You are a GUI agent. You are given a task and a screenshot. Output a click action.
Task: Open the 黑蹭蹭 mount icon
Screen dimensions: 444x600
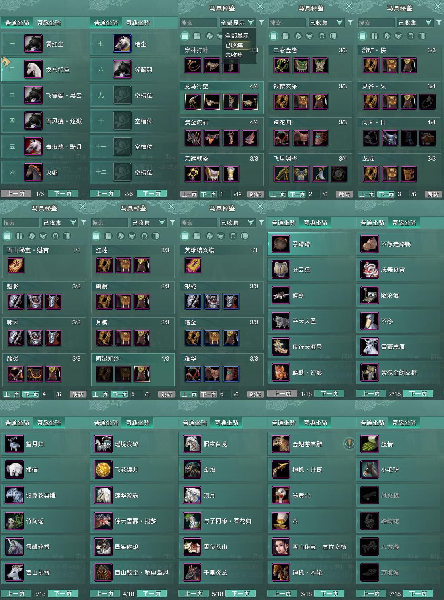(281, 244)
